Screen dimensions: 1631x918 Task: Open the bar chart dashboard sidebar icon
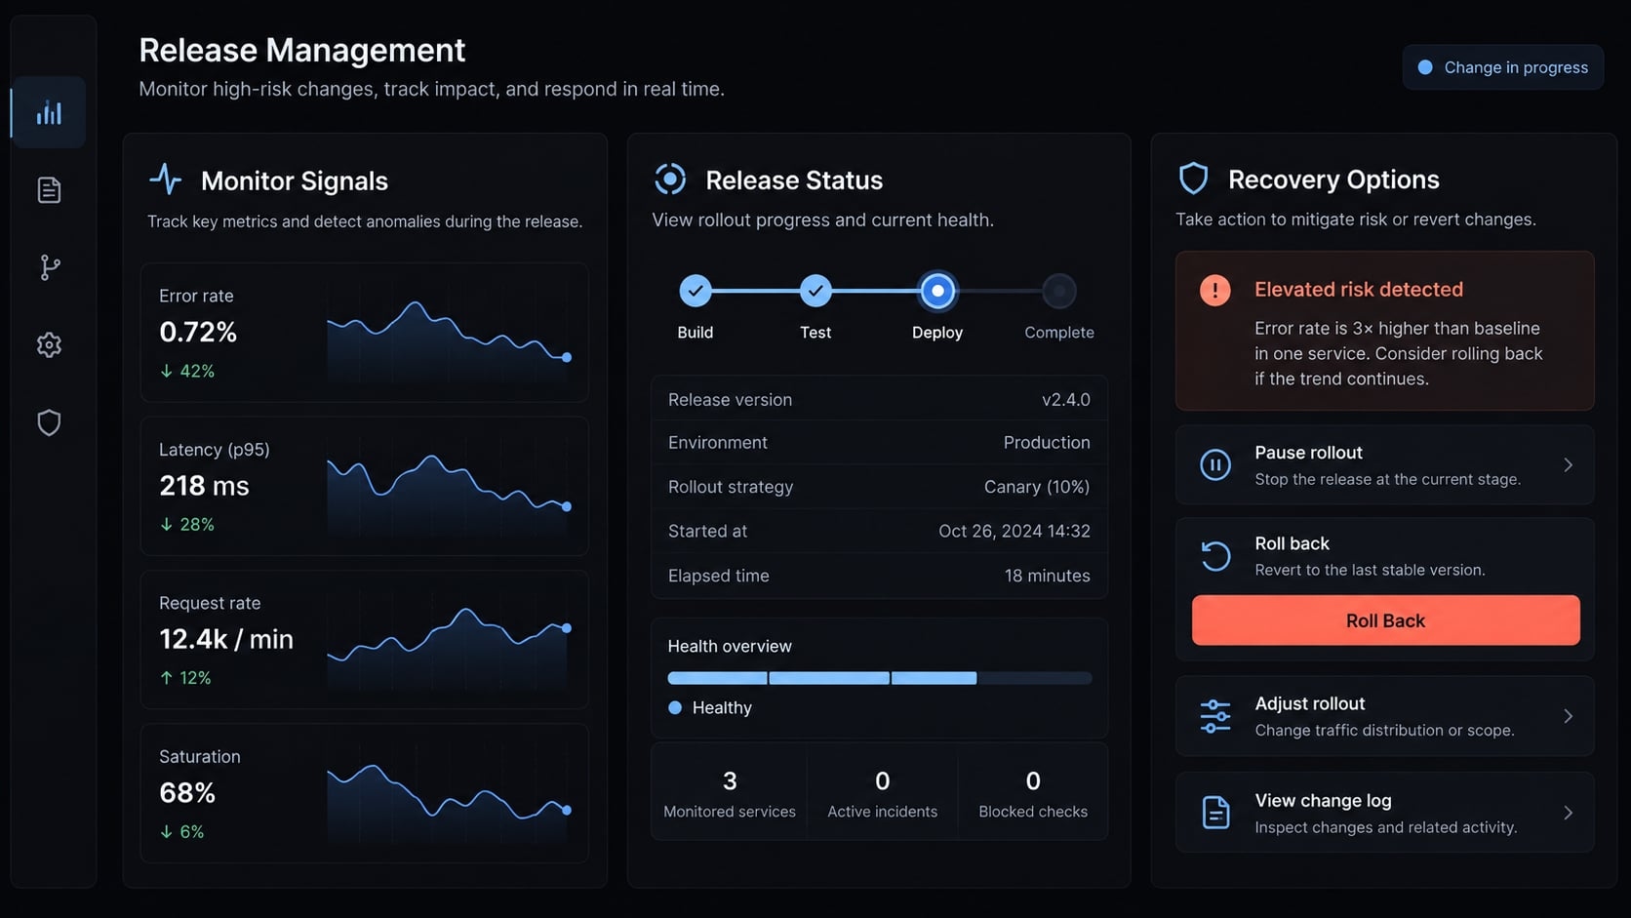[x=49, y=112]
